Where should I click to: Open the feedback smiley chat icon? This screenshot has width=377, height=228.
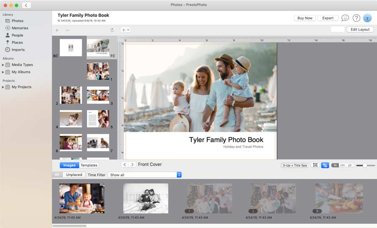(345, 18)
